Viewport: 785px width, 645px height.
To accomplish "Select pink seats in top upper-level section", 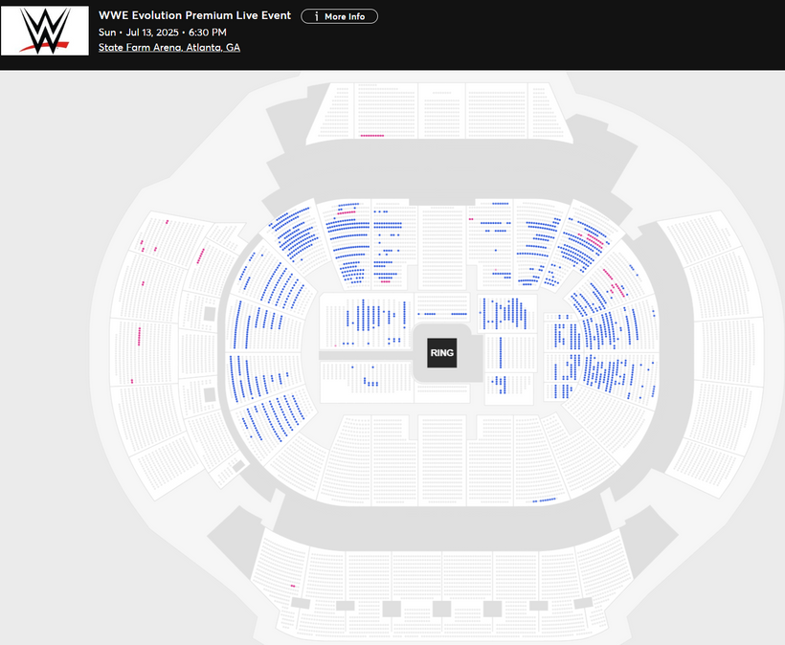I will pos(371,136).
